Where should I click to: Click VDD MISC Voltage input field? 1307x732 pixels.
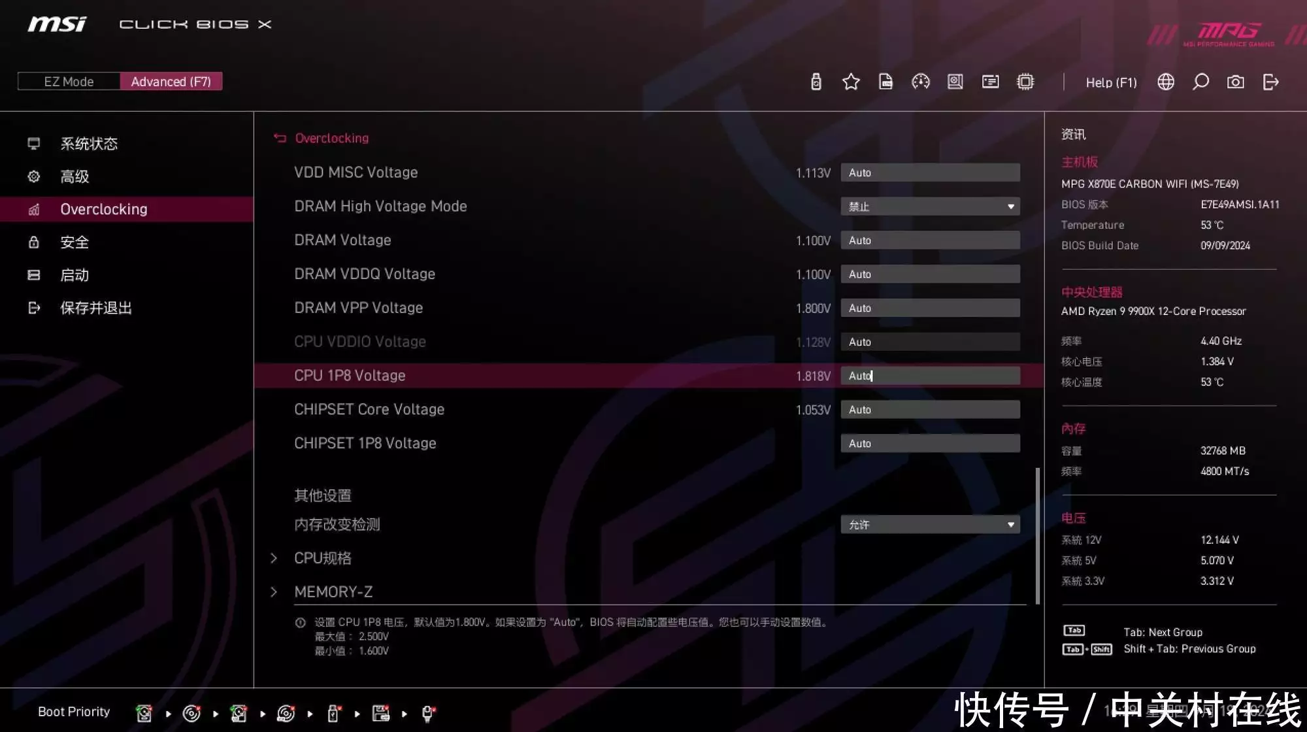click(930, 173)
